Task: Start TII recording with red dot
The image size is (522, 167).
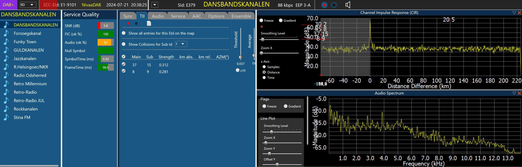Action: pos(128,23)
